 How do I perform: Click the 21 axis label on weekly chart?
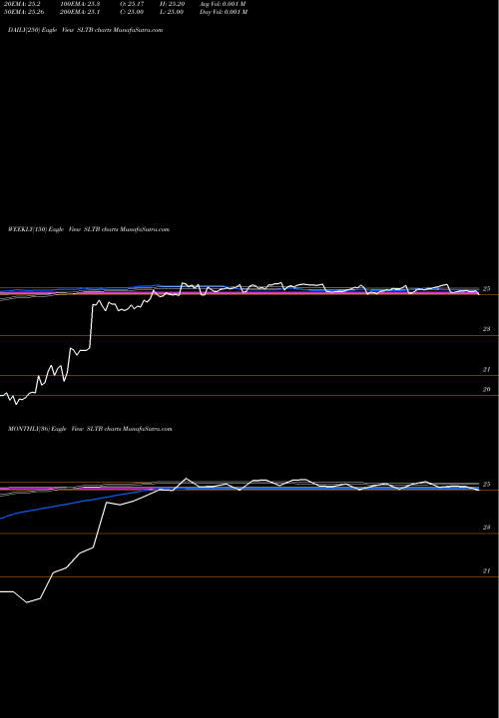pos(487,369)
